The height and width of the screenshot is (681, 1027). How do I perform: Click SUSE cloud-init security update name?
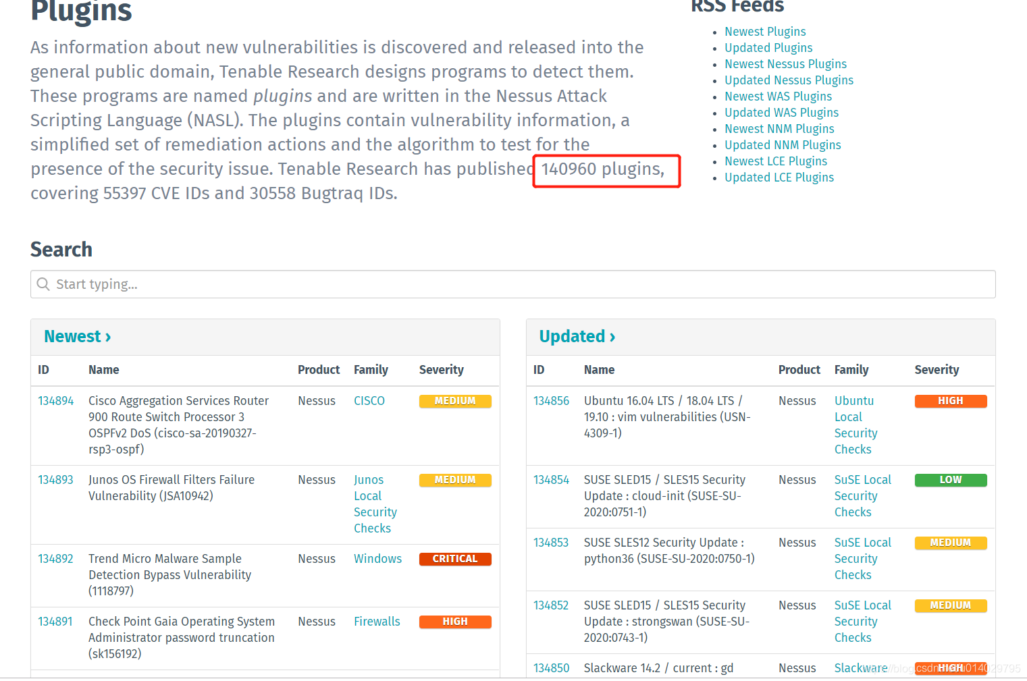pyautogui.click(x=664, y=496)
